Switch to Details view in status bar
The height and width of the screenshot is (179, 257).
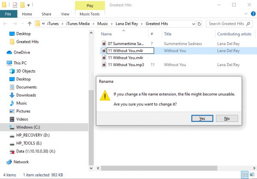click(245, 175)
